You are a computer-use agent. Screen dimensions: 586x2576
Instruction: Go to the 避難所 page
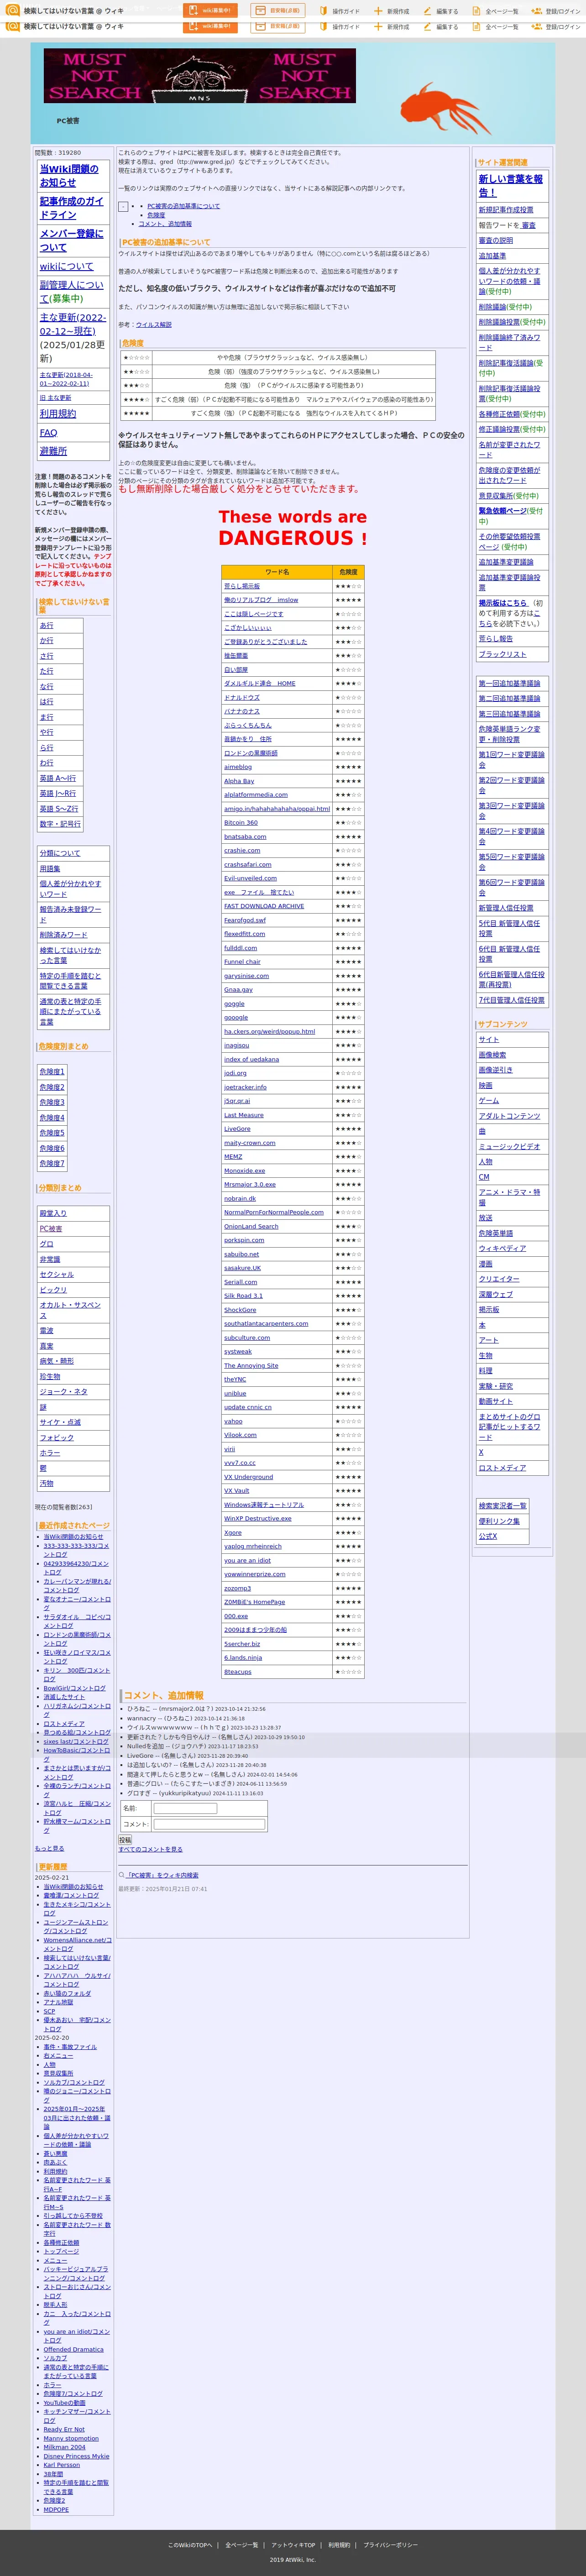click(53, 451)
